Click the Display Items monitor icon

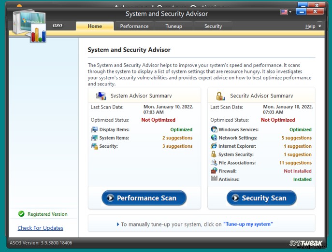[x=94, y=129]
